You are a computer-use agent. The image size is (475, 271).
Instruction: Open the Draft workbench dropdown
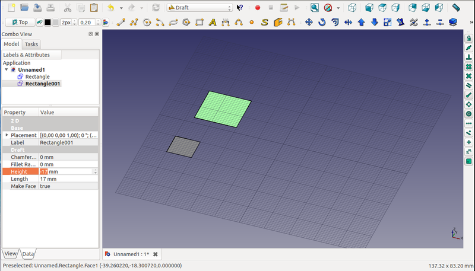[x=199, y=8]
